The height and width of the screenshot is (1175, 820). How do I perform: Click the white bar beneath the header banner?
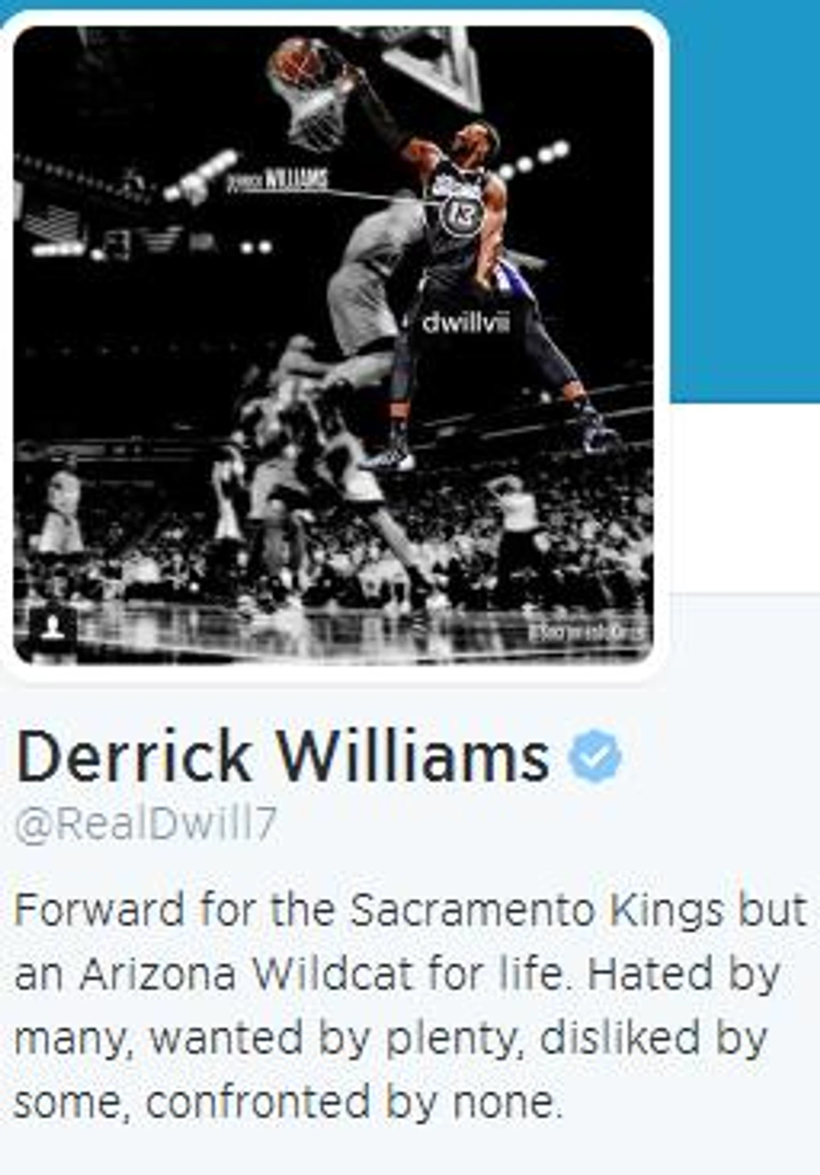coord(745,497)
